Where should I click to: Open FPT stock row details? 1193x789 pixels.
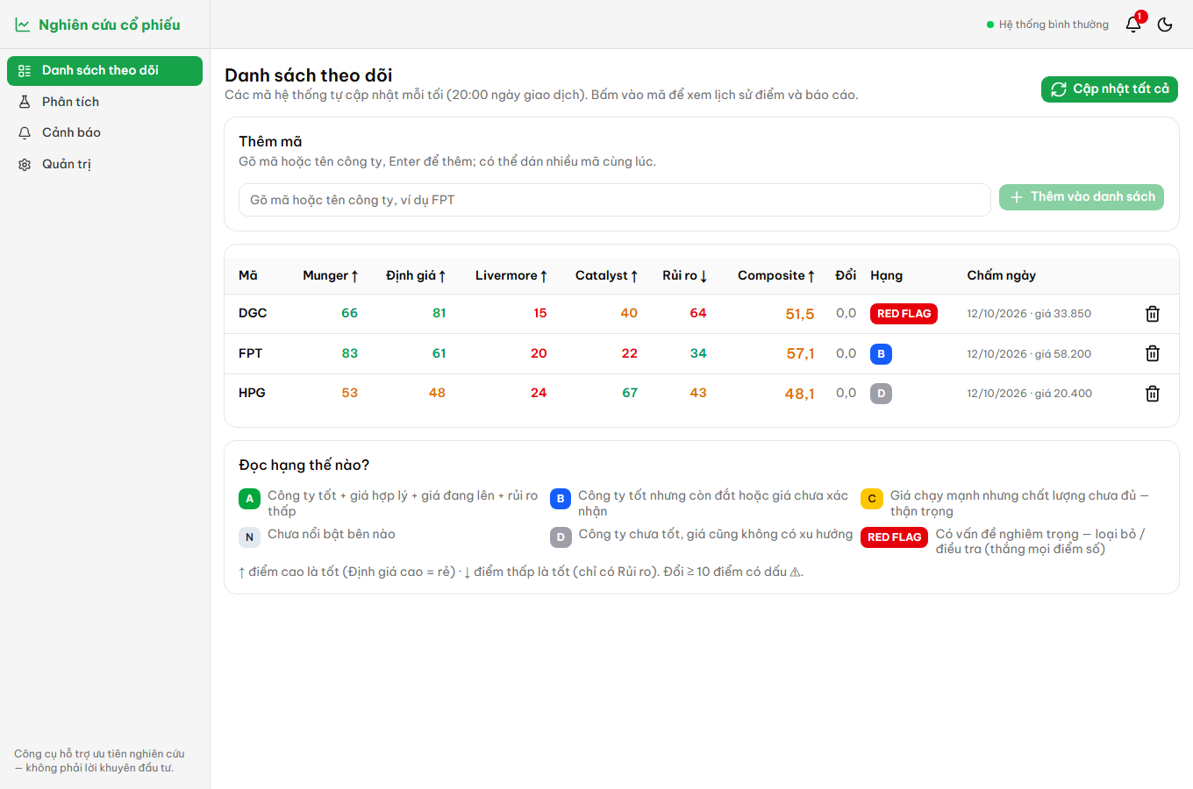pyautogui.click(x=702, y=353)
